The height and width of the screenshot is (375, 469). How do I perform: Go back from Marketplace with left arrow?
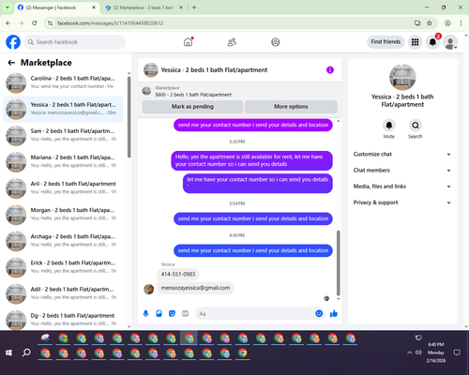11,63
